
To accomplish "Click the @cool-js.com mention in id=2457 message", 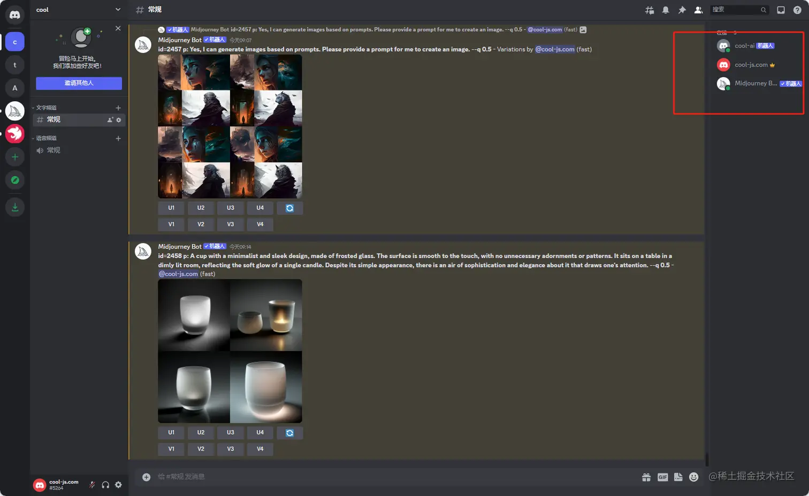I will [x=555, y=49].
